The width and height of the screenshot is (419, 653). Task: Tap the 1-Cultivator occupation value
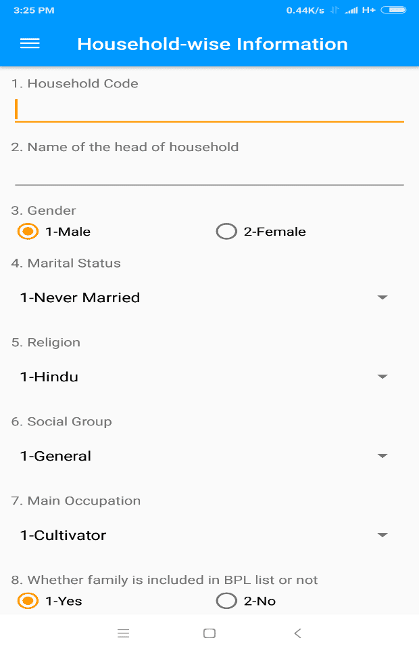click(63, 535)
